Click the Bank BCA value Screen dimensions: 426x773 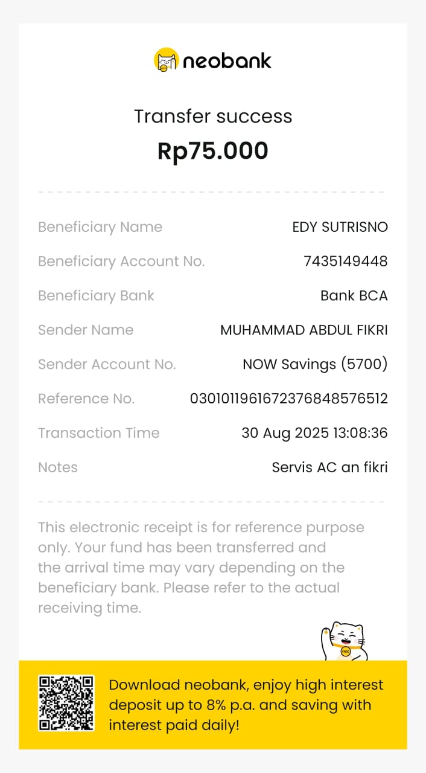(354, 296)
